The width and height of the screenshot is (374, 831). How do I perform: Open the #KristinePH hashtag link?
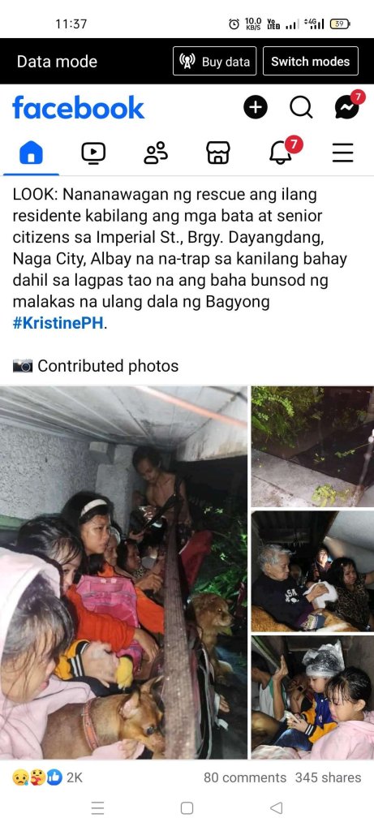(x=58, y=324)
